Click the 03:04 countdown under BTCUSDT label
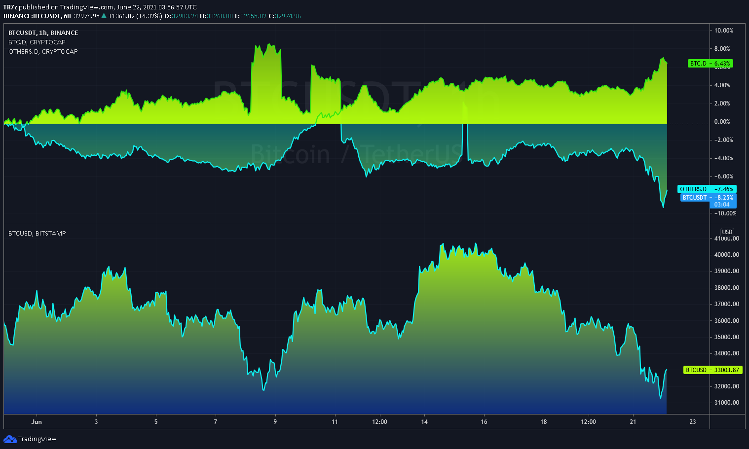 coord(722,205)
